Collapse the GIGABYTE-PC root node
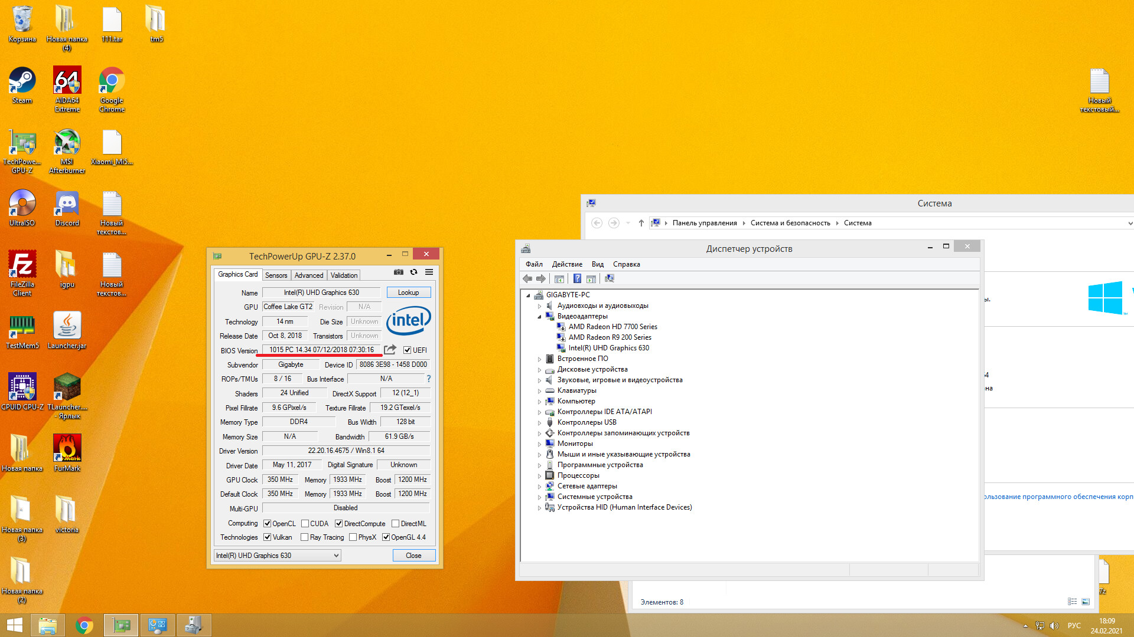1134x637 pixels. coord(528,295)
